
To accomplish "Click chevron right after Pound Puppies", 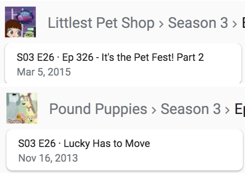I will (x=154, y=110).
